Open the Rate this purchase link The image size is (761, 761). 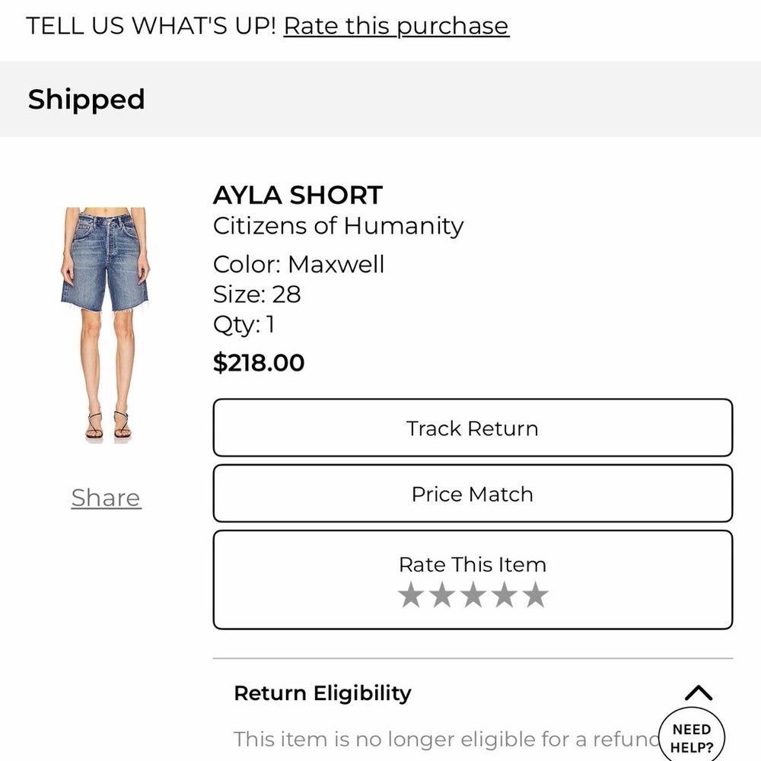[x=396, y=26]
